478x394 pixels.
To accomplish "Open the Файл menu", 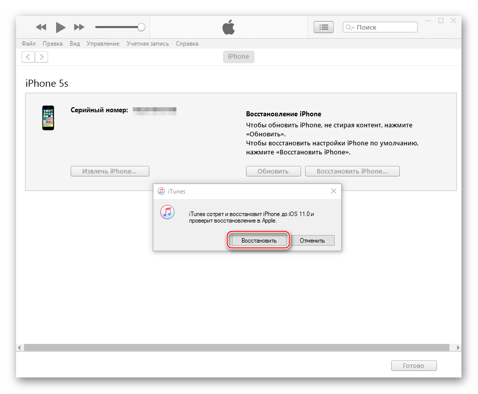I will tap(29, 44).
